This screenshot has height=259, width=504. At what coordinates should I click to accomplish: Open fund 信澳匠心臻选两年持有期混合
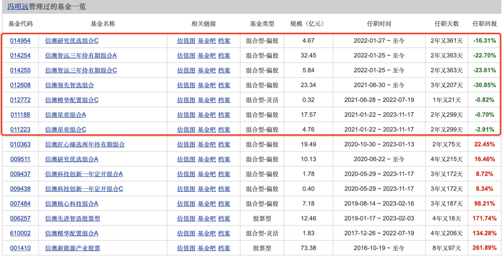point(85,144)
